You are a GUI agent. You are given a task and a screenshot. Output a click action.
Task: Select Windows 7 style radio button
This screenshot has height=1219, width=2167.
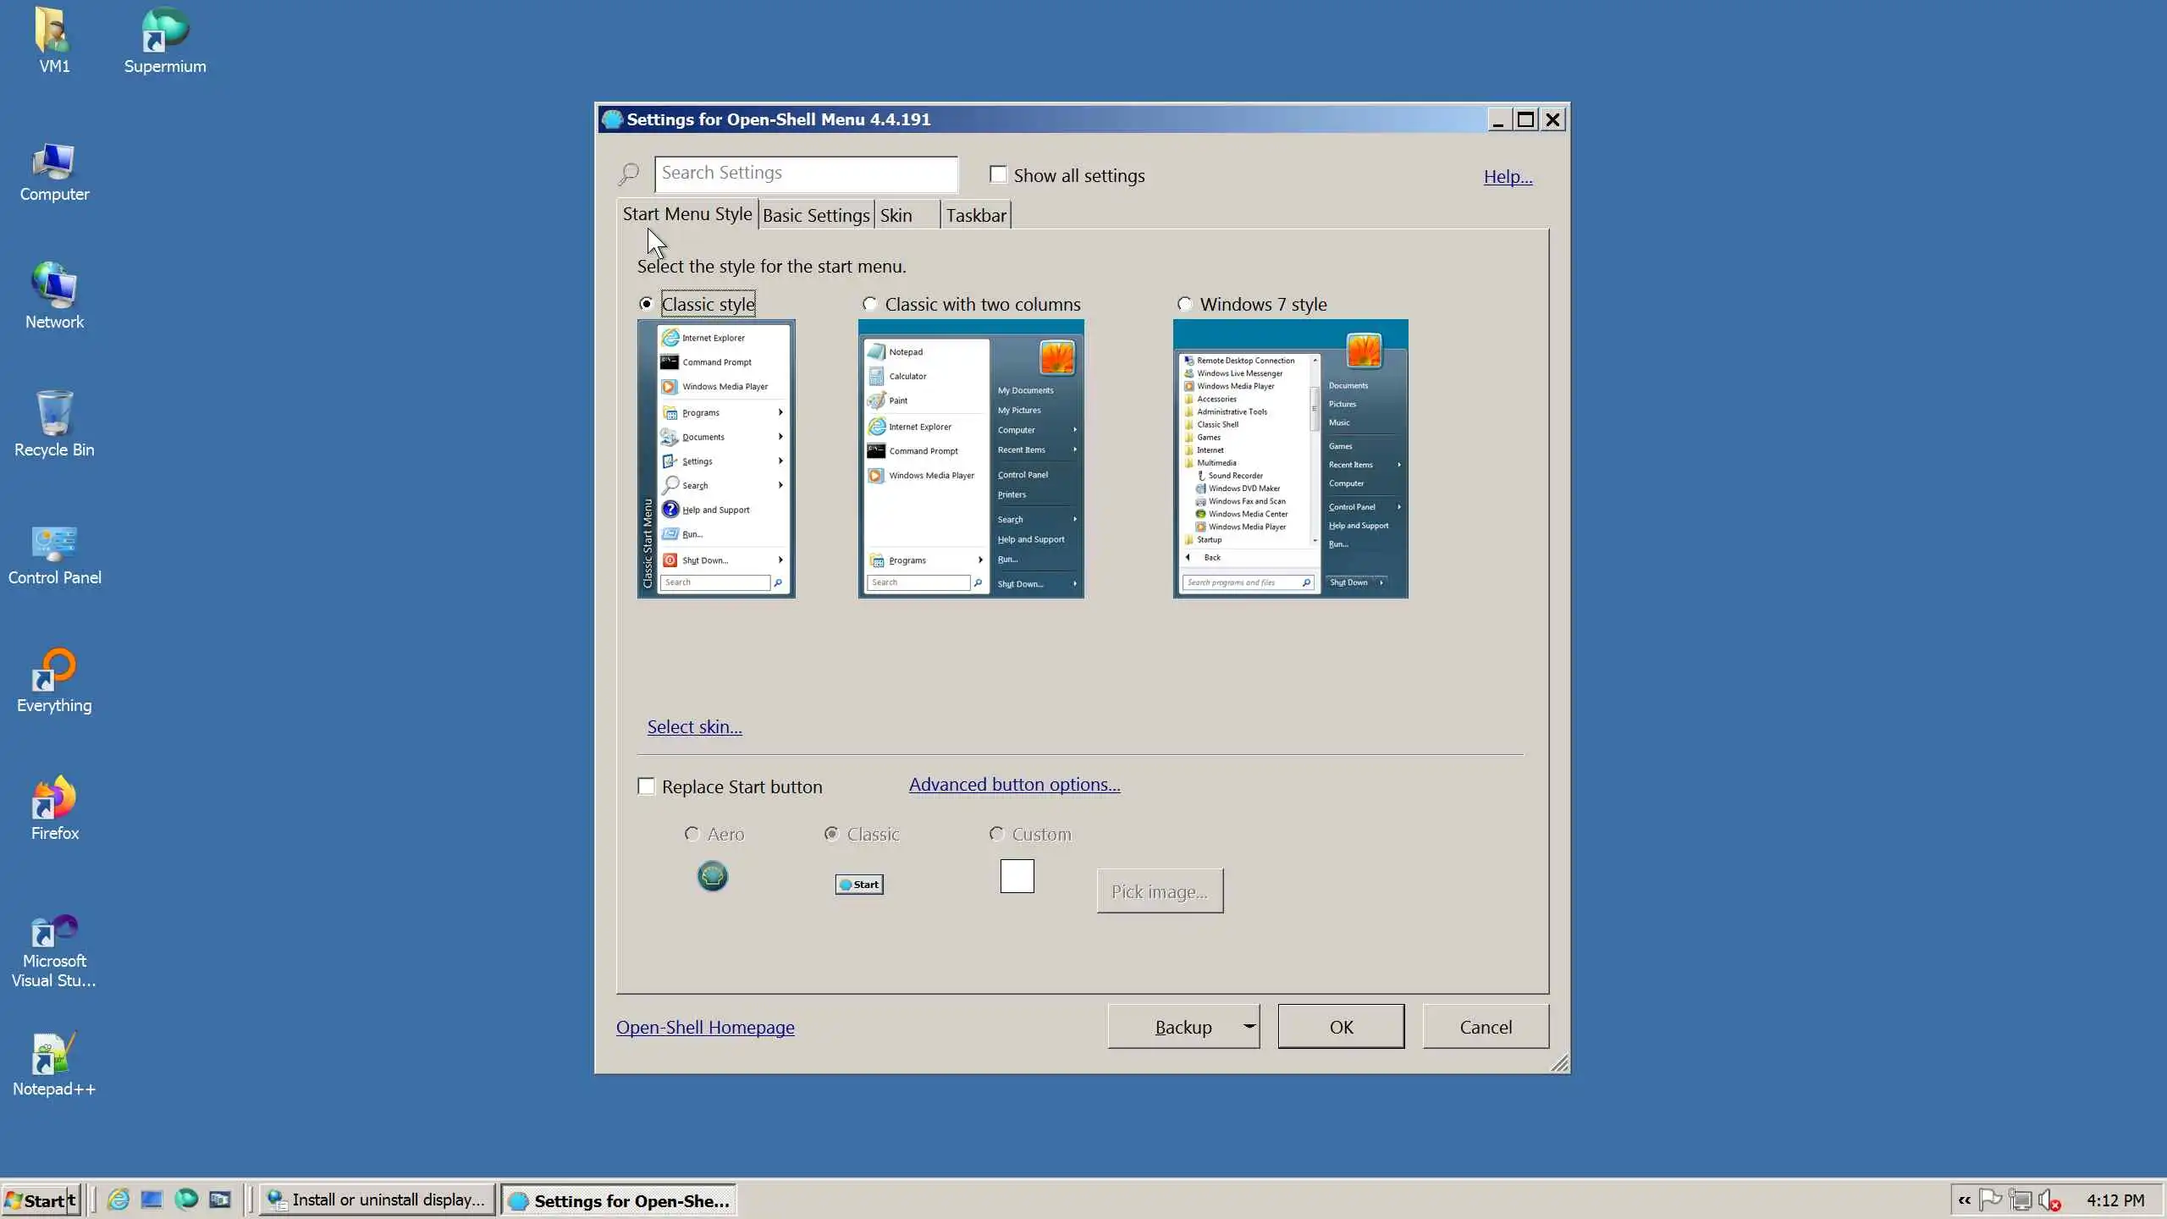click(1185, 304)
